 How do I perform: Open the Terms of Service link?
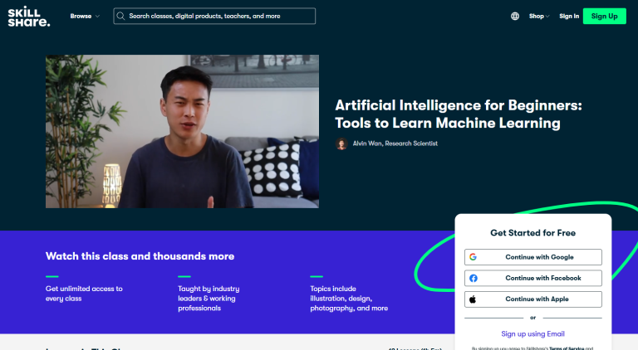pyautogui.click(x=567, y=348)
